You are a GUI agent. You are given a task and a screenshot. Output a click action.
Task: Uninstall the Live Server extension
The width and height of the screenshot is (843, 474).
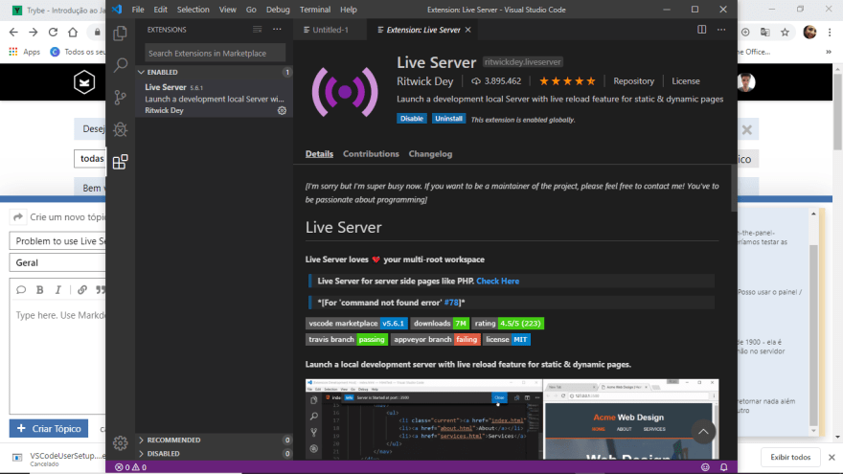click(x=448, y=119)
